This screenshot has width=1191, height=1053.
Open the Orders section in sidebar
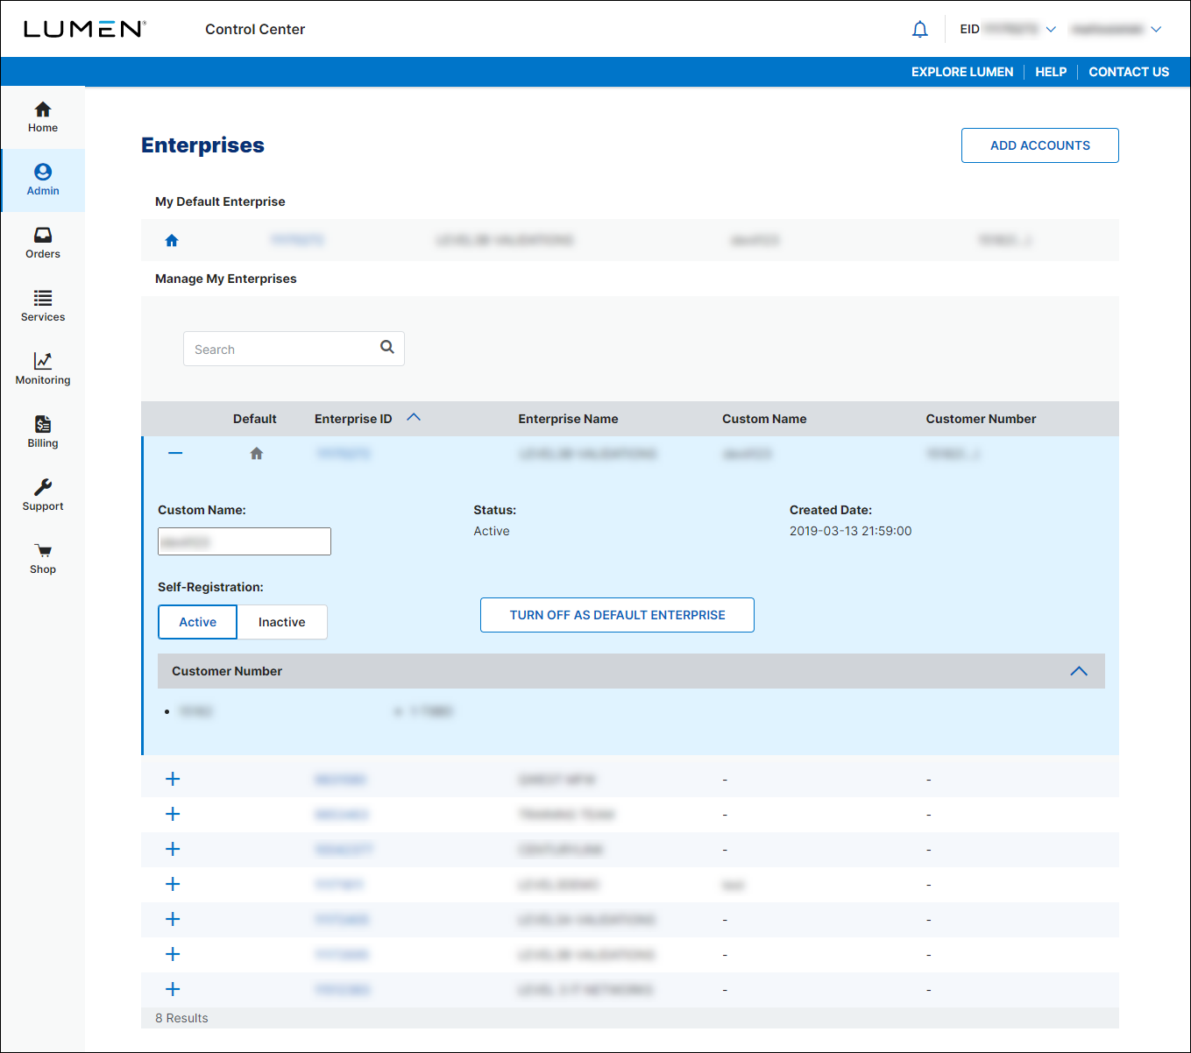43,244
